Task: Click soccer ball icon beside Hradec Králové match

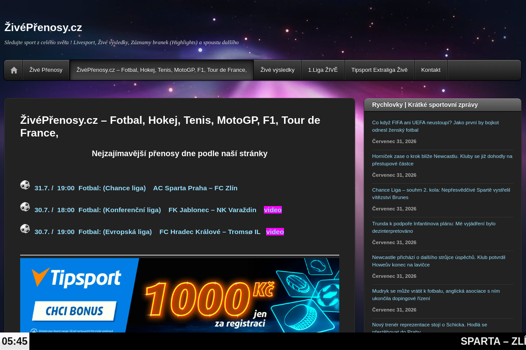Action: point(25,229)
